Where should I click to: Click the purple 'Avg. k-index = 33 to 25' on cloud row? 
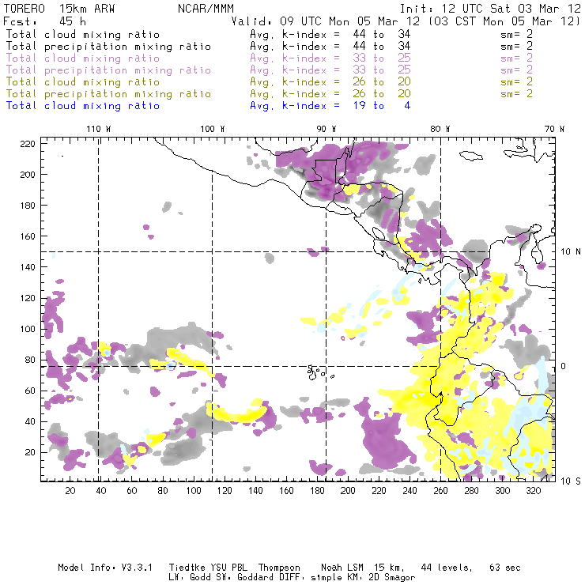tap(330, 58)
